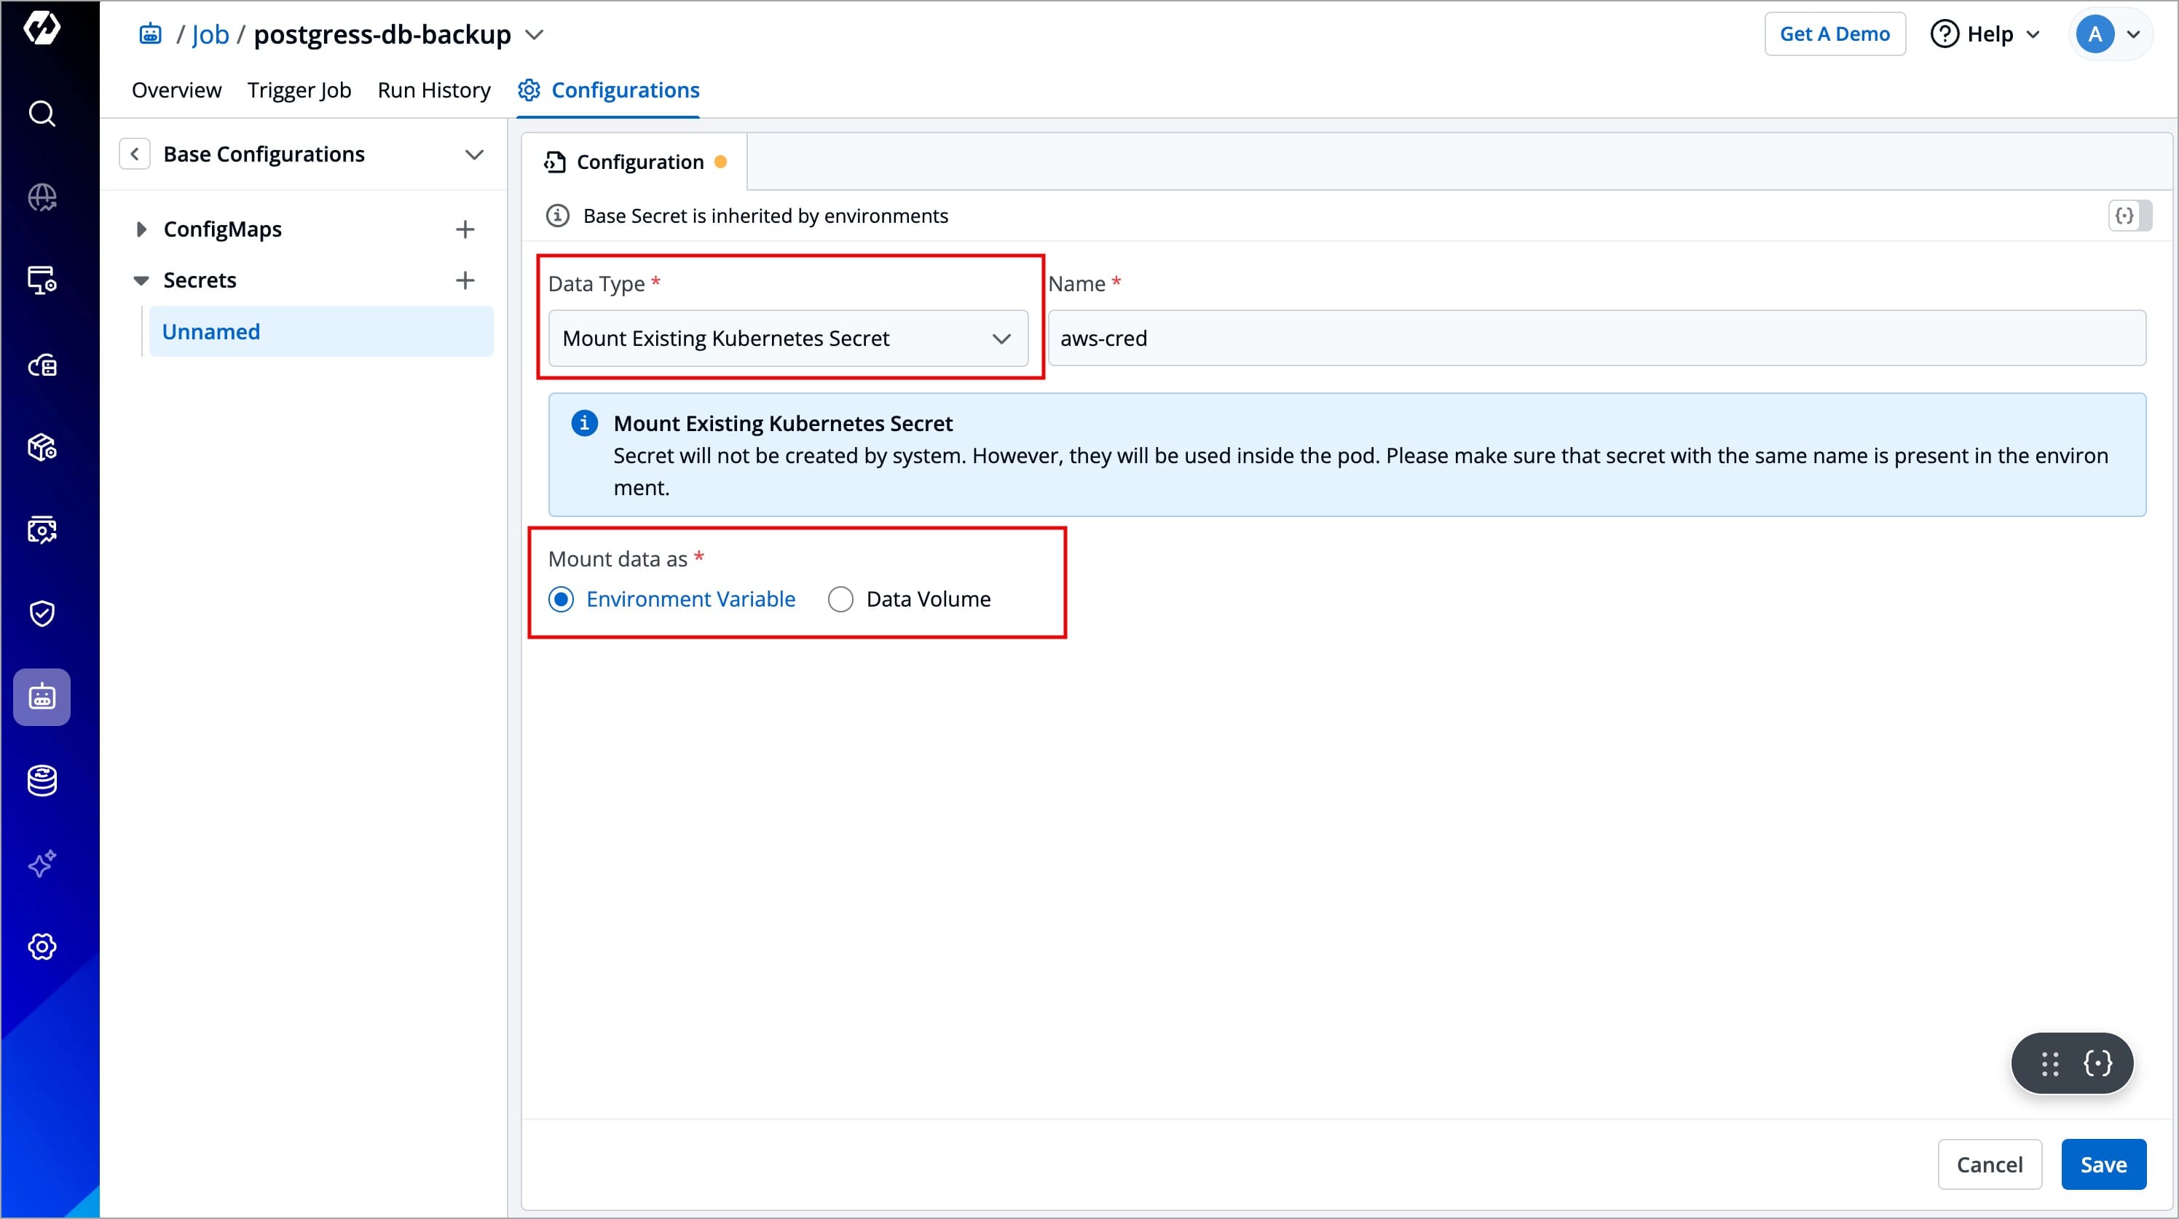2179x1219 pixels.
Task: Click the search icon in sidebar
Action: pos(42,114)
